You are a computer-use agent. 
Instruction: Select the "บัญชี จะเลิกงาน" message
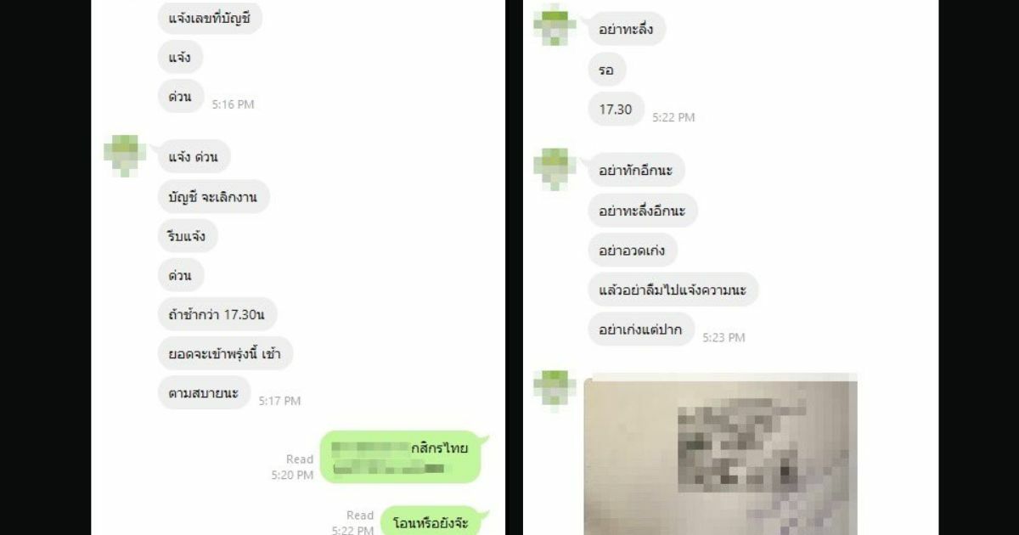tap(213, 196)
